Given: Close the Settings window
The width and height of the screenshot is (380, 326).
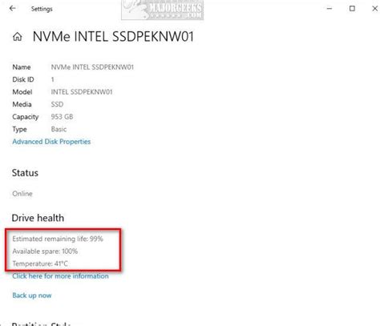Looking at the screenshot, I should [x=375, y=9].
